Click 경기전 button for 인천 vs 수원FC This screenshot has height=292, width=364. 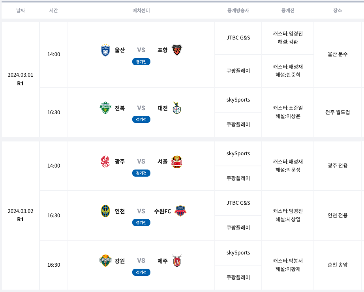141,222
